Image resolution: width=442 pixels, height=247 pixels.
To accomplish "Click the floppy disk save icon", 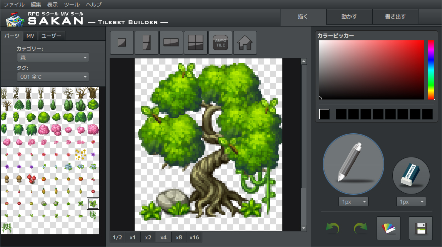I will pyautogui.click(x=420, y=228).
